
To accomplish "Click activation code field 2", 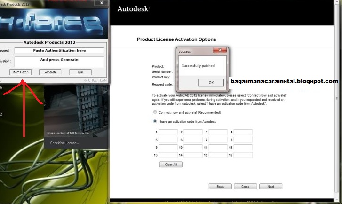I will click(193, 132).
